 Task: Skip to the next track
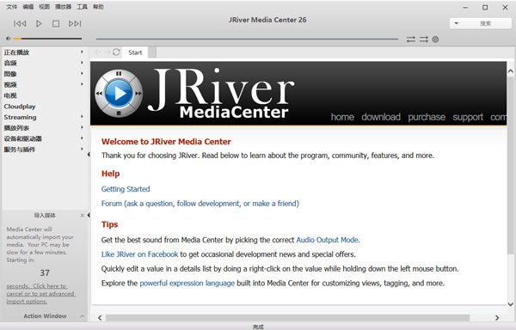tap(75, 24)
